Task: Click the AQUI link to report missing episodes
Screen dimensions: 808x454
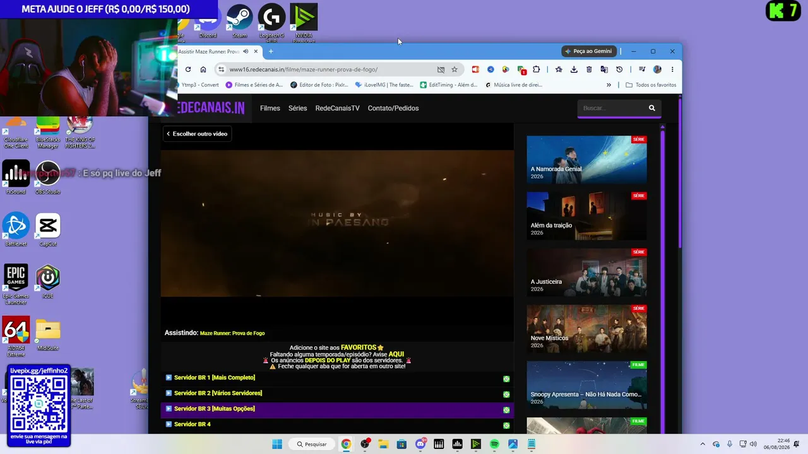Action: click(x=396, y=354)
